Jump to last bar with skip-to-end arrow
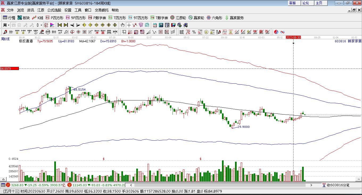The image size is (362, 195). click(x=66, y=25)
